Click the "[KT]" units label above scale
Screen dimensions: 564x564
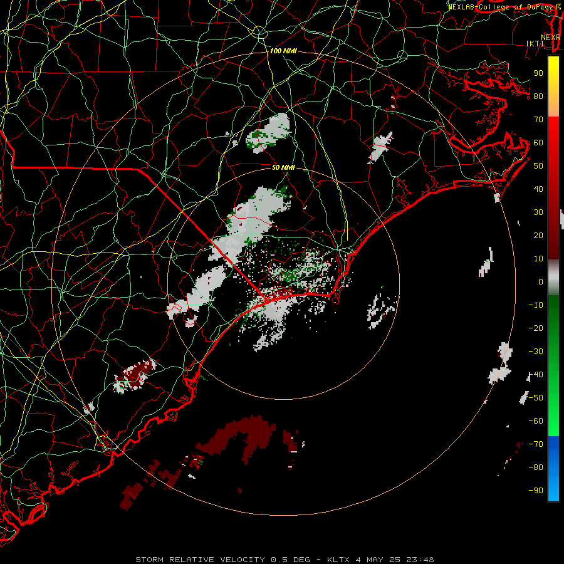pyautogui.click(x=535, y=43)
